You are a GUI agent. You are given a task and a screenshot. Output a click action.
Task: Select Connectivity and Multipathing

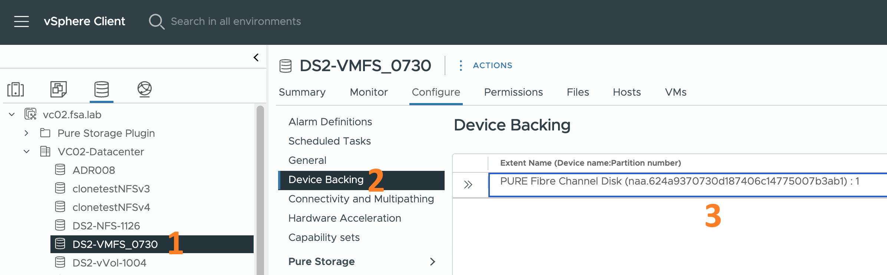click(x=361, y=199)
